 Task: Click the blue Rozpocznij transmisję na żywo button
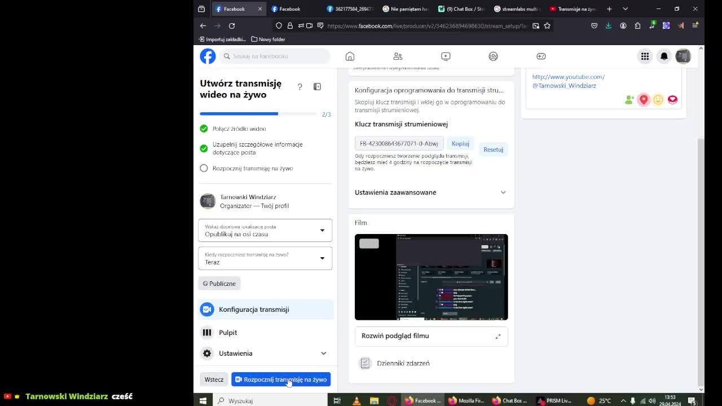[x=281, y=379]
